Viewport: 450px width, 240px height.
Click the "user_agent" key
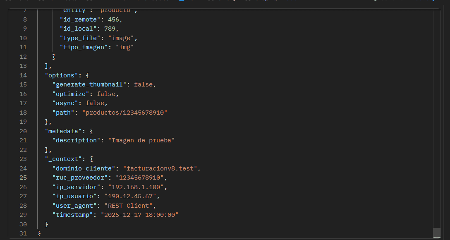point(74,206)
